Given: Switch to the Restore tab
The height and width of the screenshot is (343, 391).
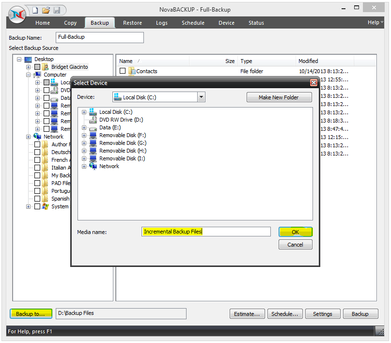Looking at the screenshot, I should [x=132, y=23].
